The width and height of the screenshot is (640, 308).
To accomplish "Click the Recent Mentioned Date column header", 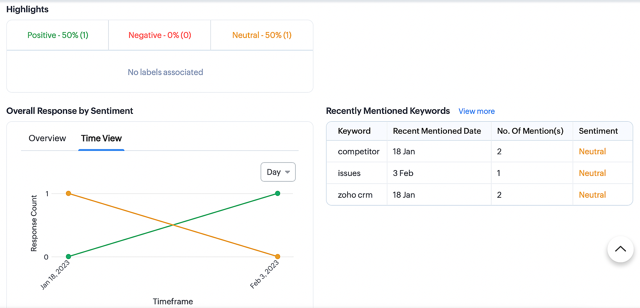I will tap(436, 131).
